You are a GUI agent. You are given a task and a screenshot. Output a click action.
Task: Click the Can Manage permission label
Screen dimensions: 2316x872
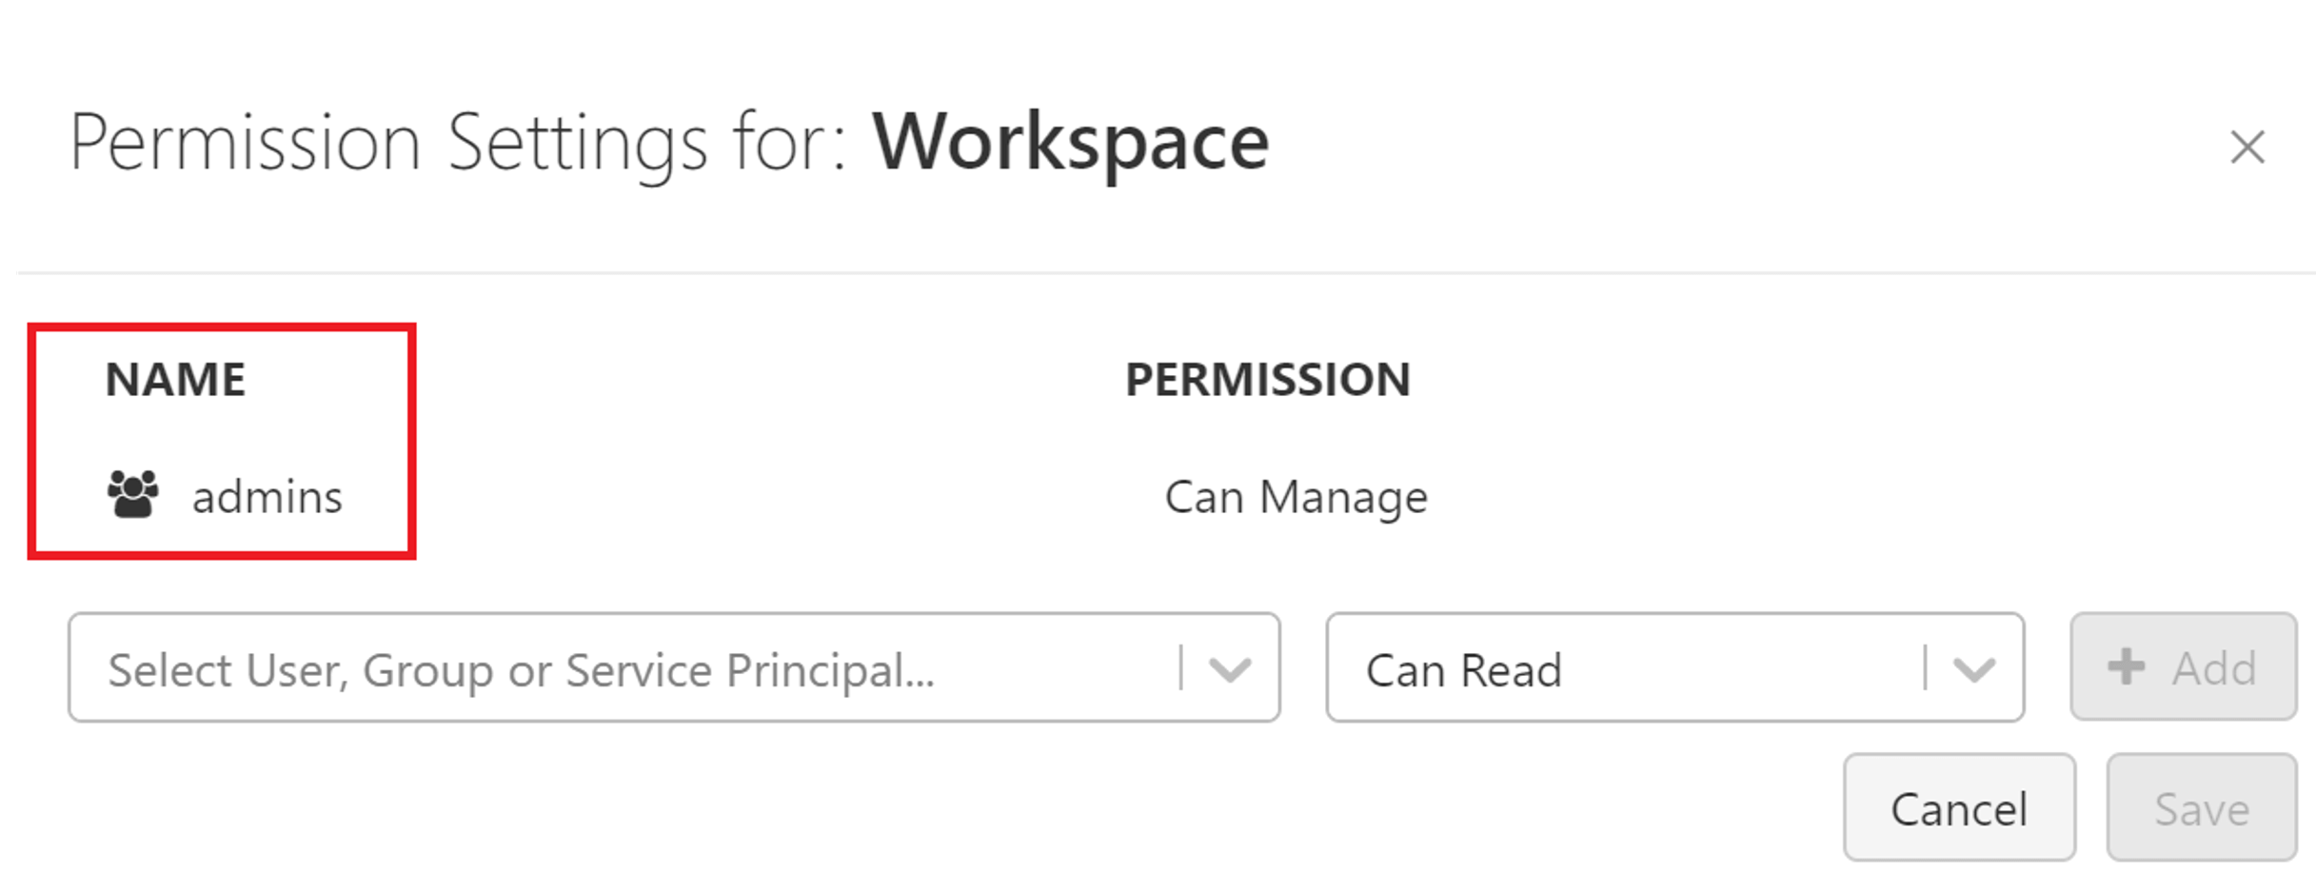coord(1297,495)
